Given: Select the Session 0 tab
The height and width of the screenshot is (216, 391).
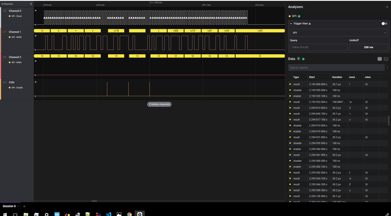Looking at the screenshot, I should tap(9, 206).
